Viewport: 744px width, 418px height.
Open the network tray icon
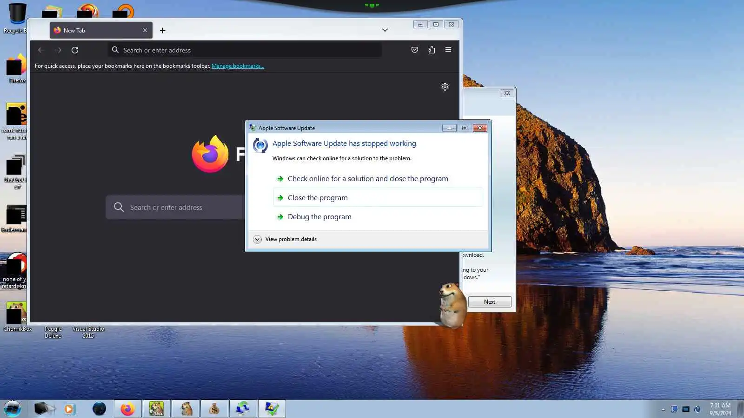click(x=674, y=409)
